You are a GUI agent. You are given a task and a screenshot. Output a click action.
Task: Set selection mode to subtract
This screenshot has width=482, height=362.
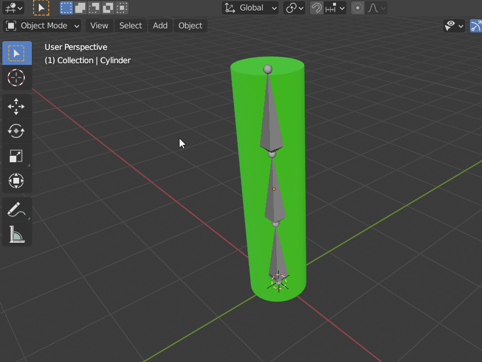click(x=94, y=8)
